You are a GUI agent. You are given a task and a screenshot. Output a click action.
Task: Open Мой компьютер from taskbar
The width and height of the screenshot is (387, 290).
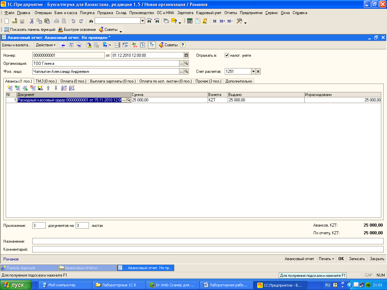pos(66,285)
